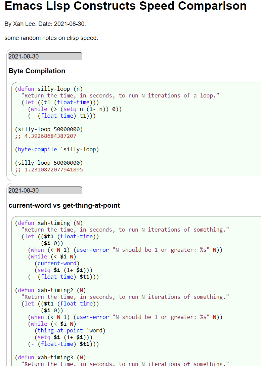Click the 2021-08-30 date label above current-word heading
261x366 pixels.
[x=45, y=191]
